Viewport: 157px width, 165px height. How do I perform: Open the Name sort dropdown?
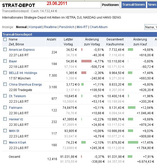point(151,27)
